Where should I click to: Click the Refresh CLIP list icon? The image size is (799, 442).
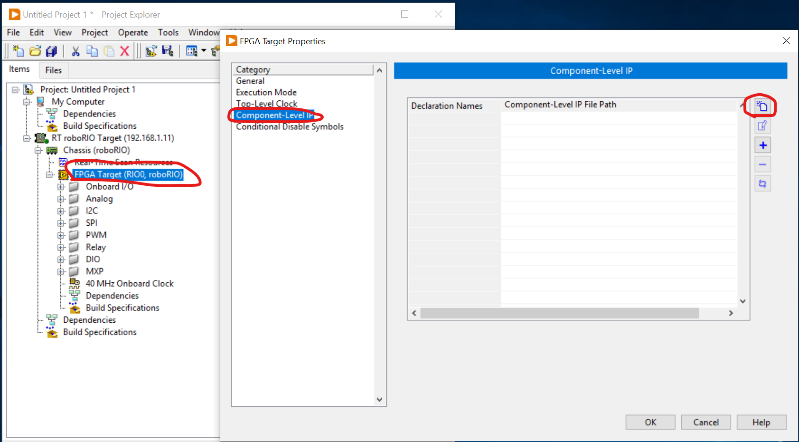pyautogui.click(x=762, y=183)
